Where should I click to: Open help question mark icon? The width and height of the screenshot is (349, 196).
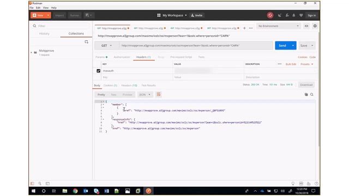pyautogui.click(x=316, y=183)
